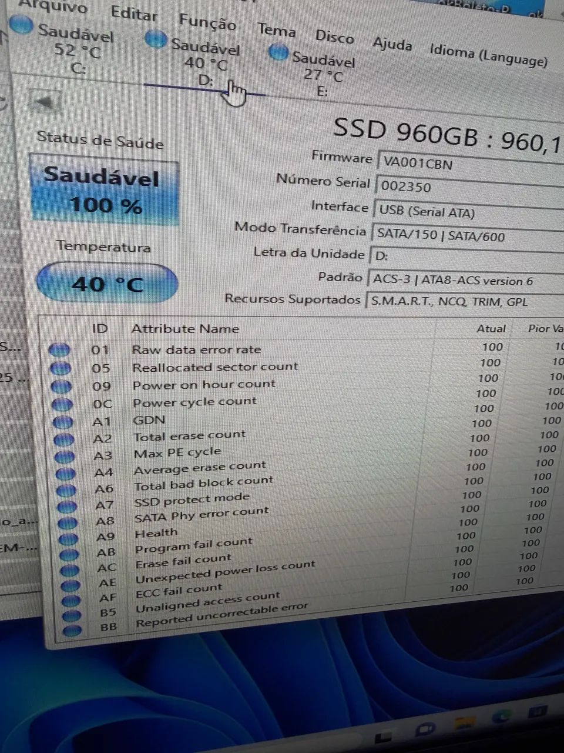Image resolution: width=564 pixels, height=753 pixels.
Task: Open the Disco menu
Action: click(x=334, y=36)
